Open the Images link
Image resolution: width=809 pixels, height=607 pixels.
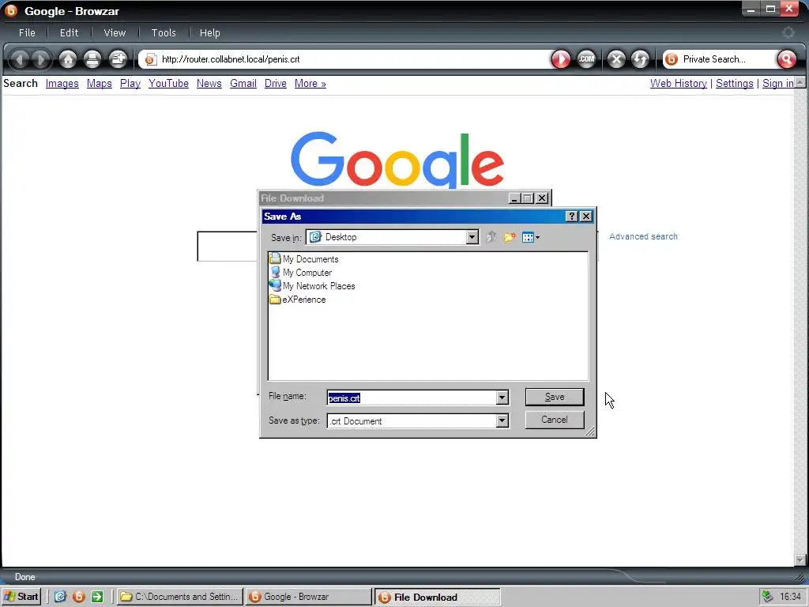[x=62, y=83]
